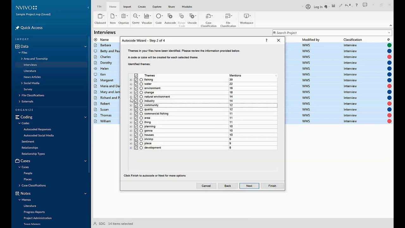Click the feedback chat icon

tap(365, 5)
